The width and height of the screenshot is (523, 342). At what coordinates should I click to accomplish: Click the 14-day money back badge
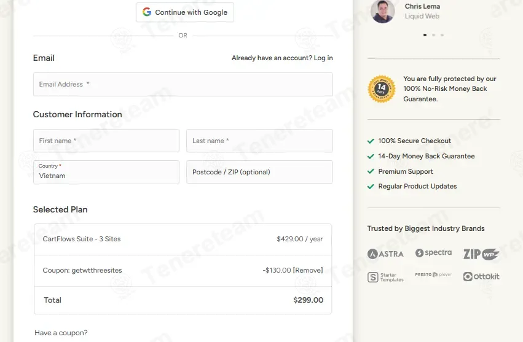[x=382, y=88]
